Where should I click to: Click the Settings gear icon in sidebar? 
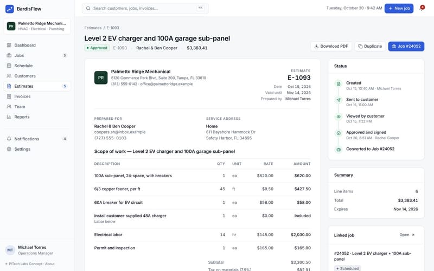[x=9, y=149]
